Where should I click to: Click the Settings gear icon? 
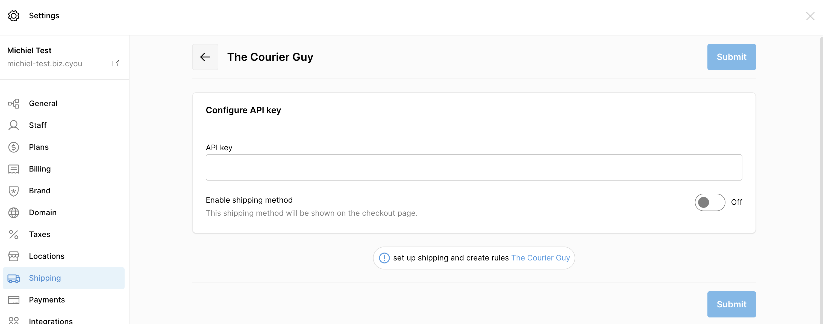pos(14,16)
